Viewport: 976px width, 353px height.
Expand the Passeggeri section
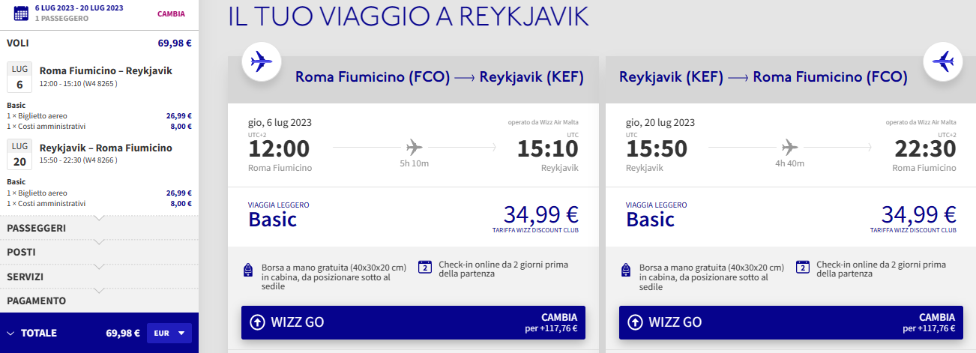[x=99, y=228]
